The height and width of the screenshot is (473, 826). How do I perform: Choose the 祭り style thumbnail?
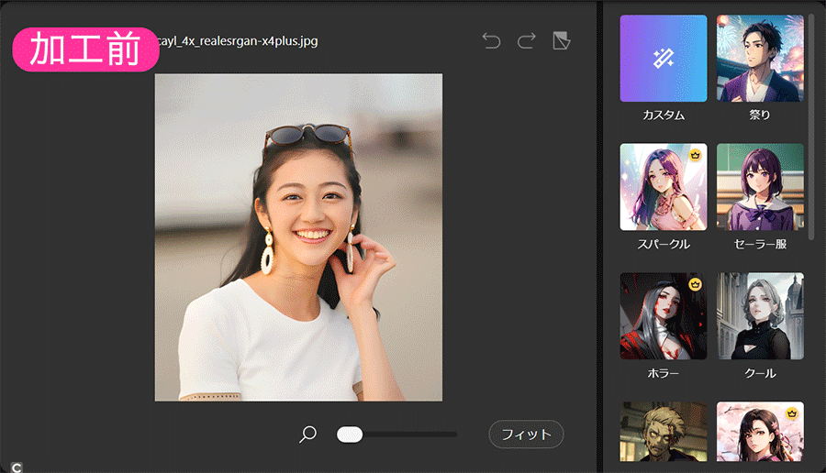pyautogui.click(x=760, y=58)
